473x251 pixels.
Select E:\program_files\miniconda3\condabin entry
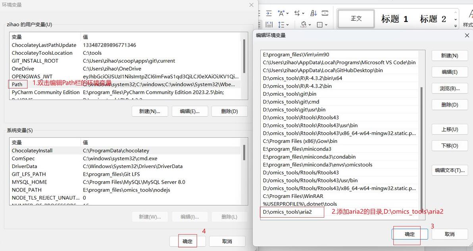[339, 157]
